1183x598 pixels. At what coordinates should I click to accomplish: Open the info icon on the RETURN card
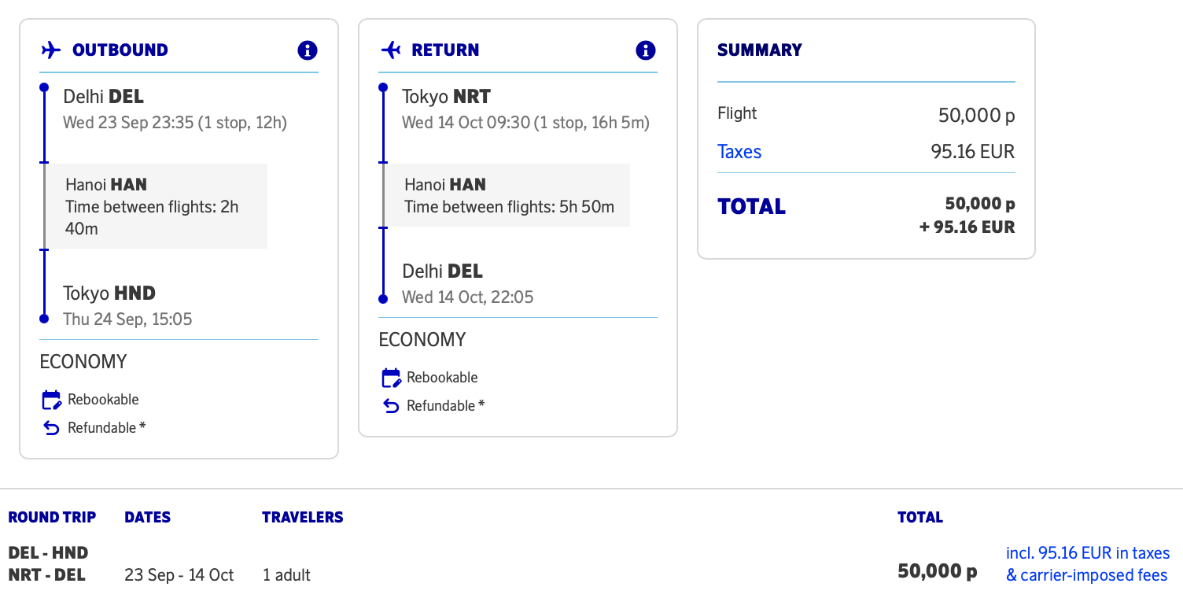(646, 50)
